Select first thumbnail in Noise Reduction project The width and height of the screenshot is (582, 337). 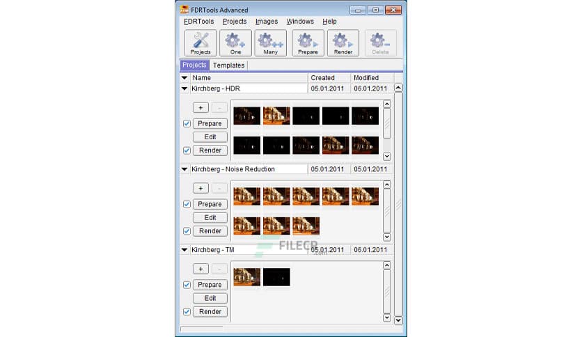click(x=247, y=196)
